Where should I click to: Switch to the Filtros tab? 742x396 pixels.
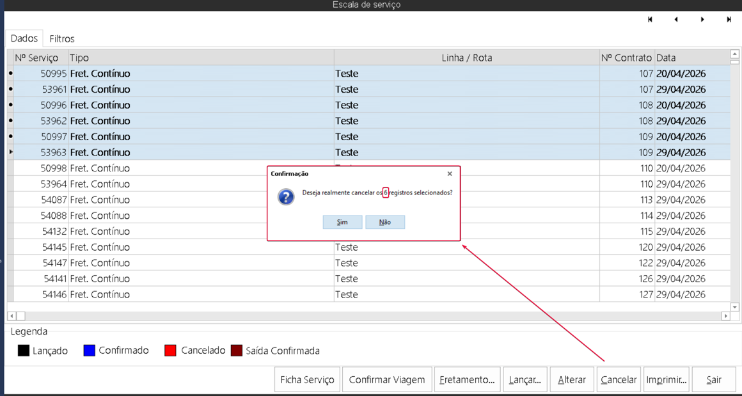point(62,39)
